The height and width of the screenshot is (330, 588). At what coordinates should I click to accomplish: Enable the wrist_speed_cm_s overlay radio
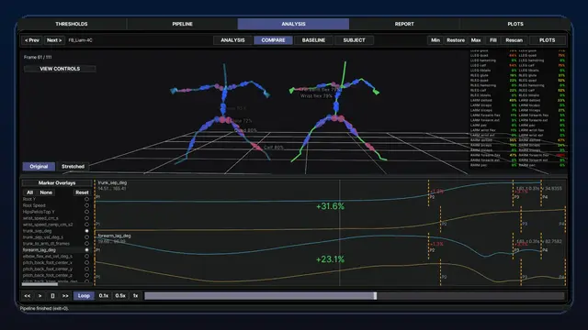click(x=86, y=218)
